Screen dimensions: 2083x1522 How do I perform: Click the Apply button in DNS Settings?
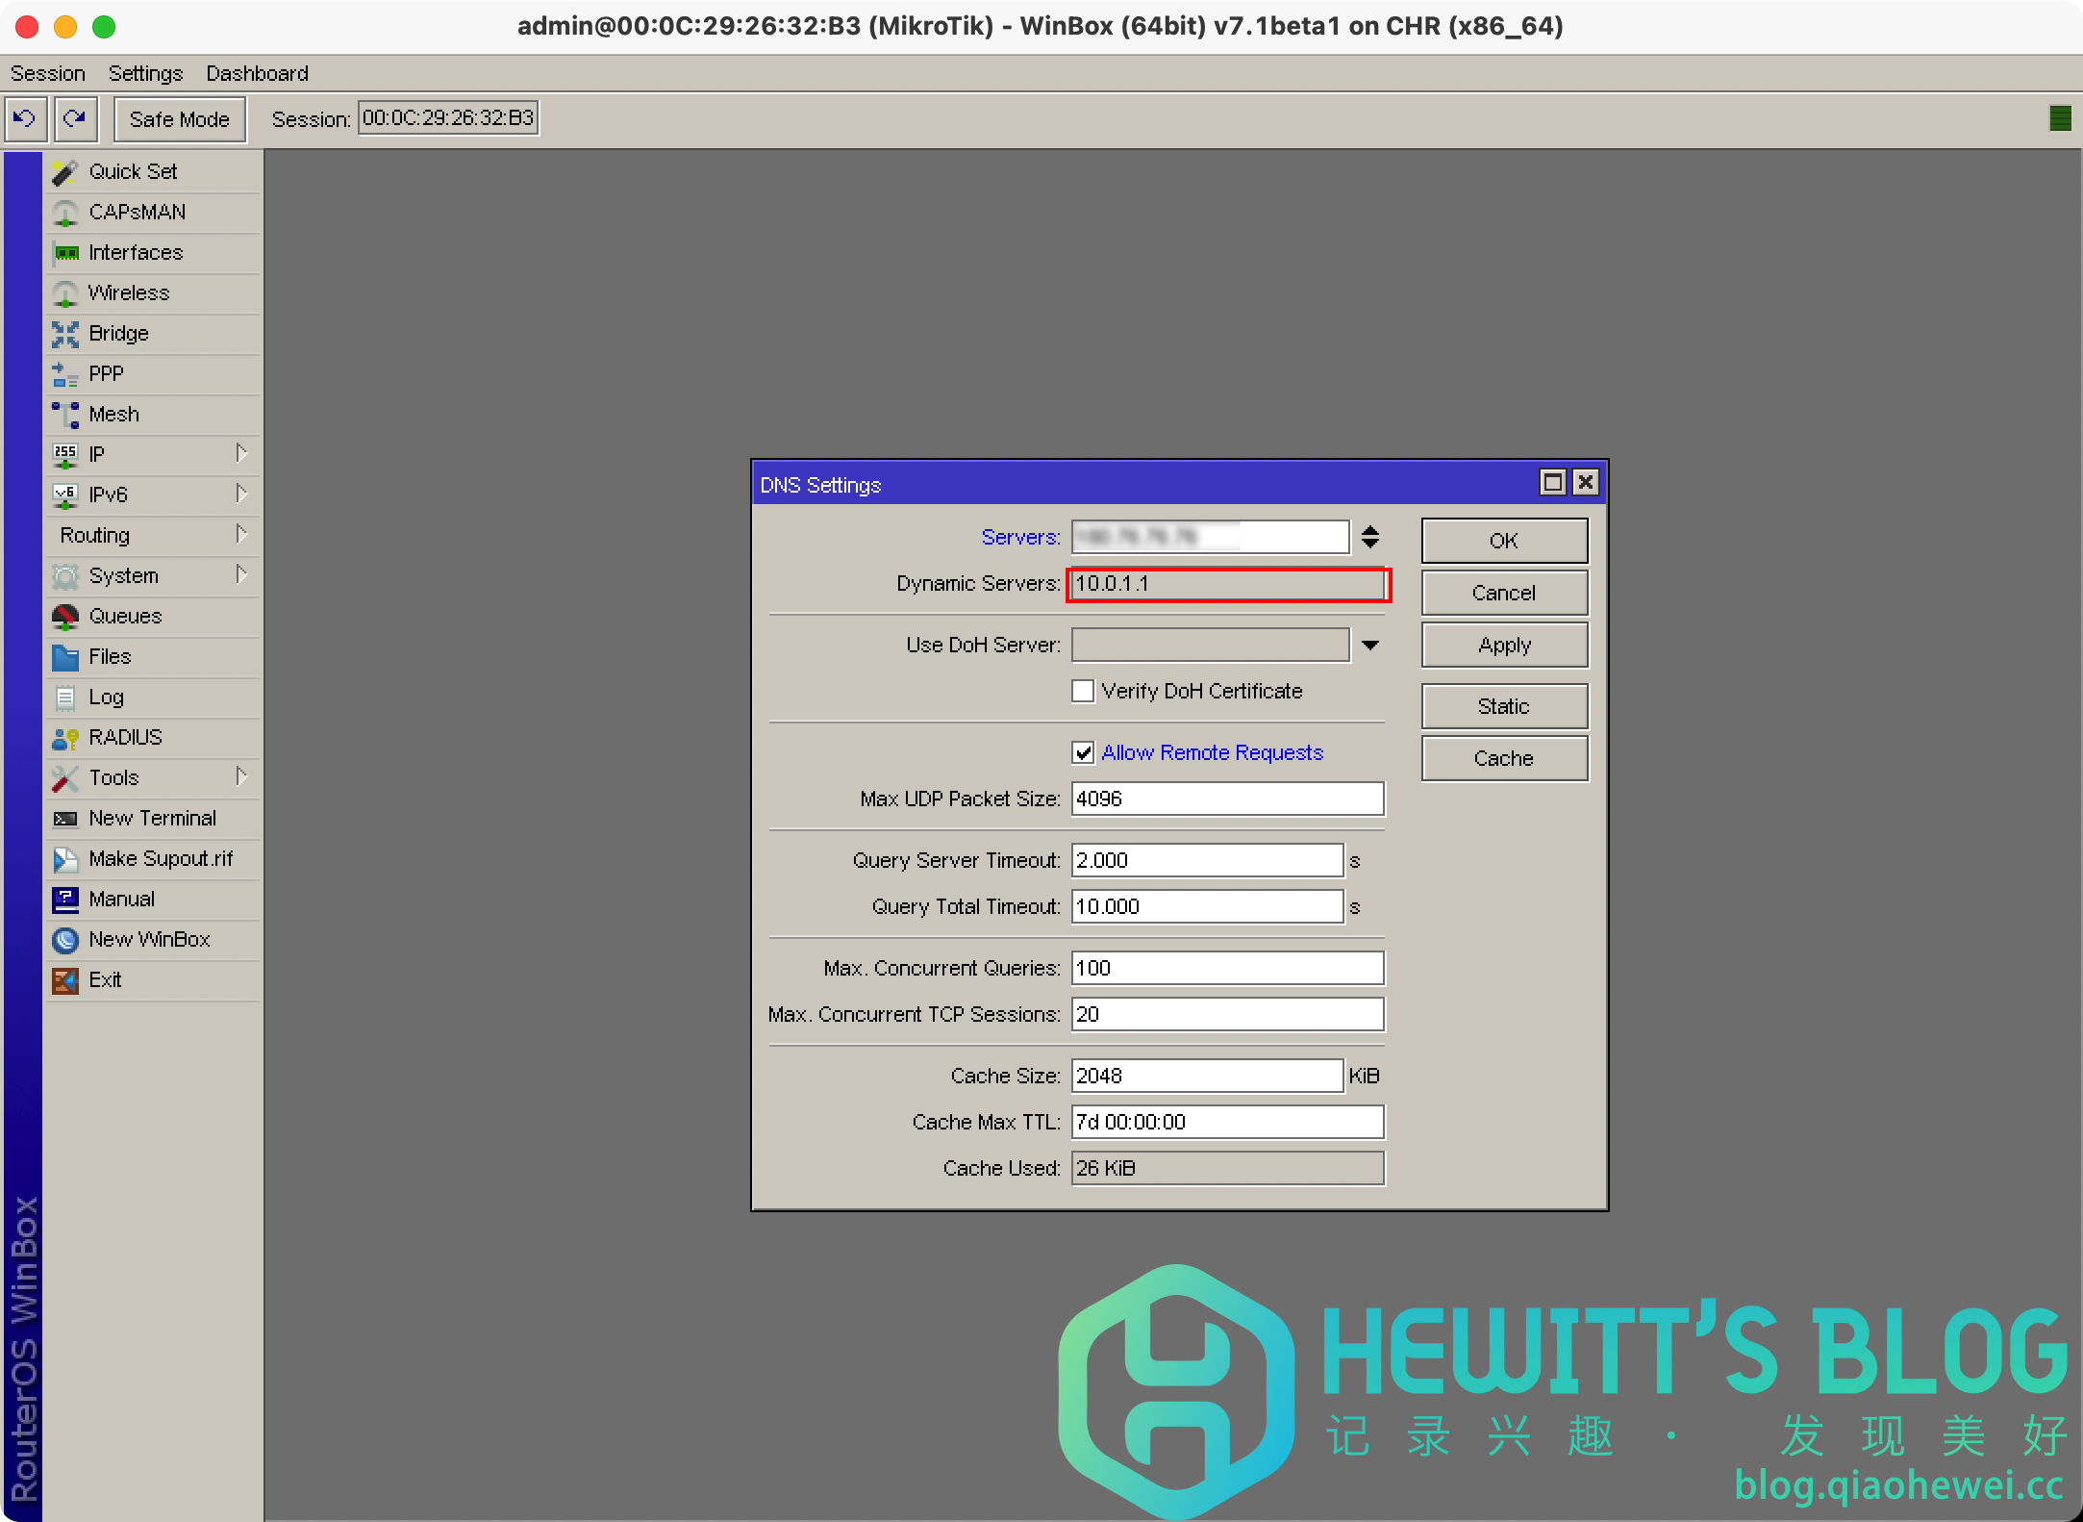click(1504, 646)
